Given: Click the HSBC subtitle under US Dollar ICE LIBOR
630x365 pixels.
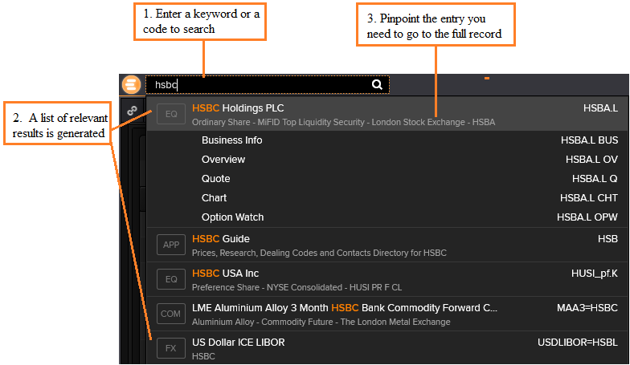Looking at the screenshot, I should tap(204, 356).
